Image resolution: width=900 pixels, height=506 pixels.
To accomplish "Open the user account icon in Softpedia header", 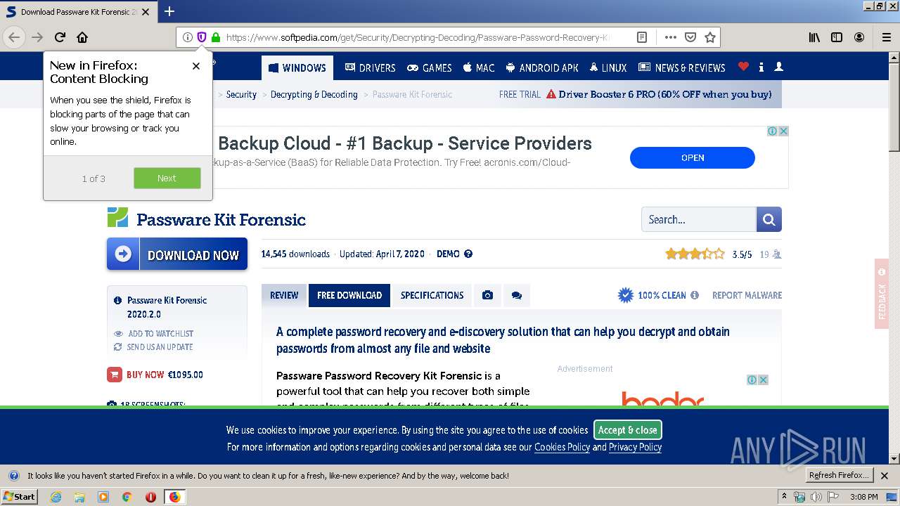I will 778,67.
